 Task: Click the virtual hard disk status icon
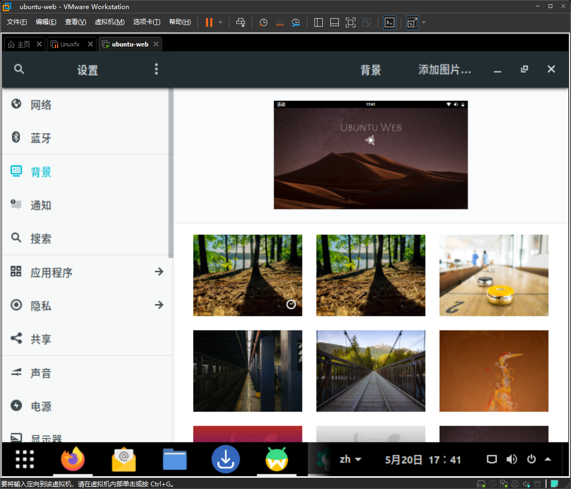tap(481, 483)
